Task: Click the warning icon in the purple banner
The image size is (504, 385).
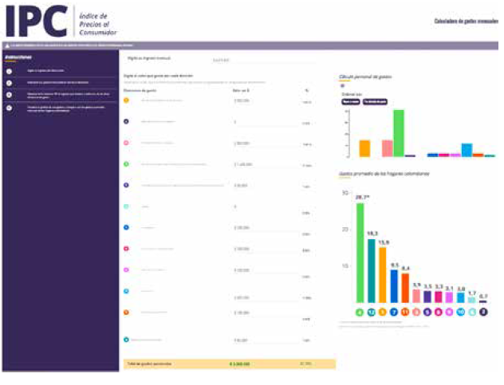Action: (7, 46)
